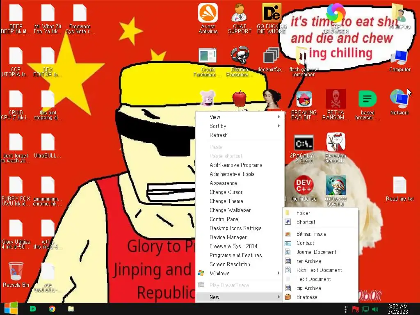The height and width of the screenshot is (315, 420).
Task: Open Control Panel from context menu
Action: coord(240,219)
